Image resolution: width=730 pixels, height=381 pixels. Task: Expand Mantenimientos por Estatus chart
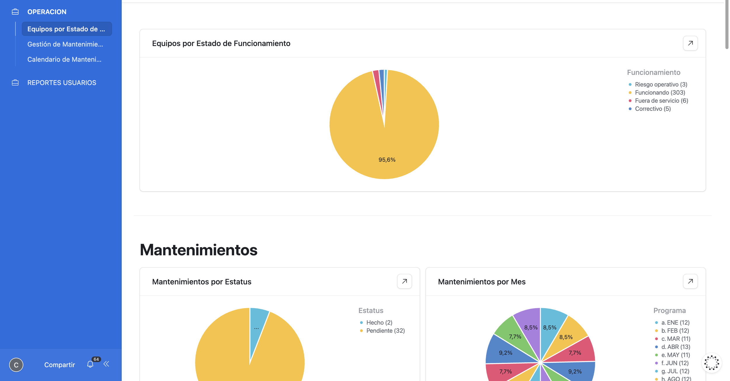(x=404, y=281)
